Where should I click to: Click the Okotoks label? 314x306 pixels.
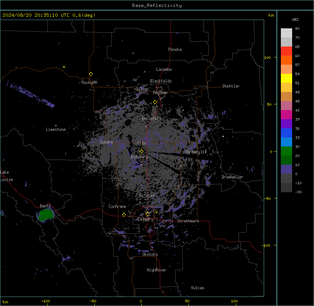click(x=150, y=254)
